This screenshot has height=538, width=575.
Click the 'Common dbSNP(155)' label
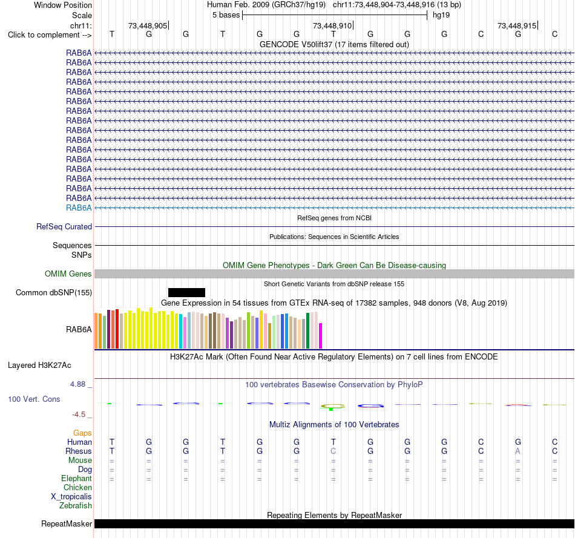54,293
